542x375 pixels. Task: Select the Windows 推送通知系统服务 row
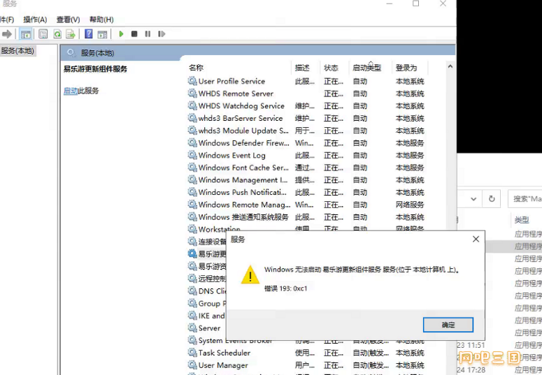coord(307,217)
